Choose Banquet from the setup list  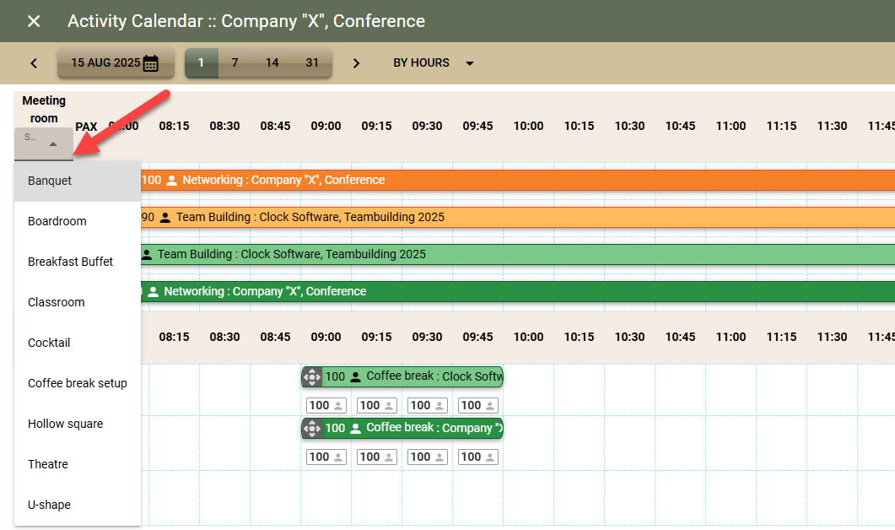(x=78, y=181)
